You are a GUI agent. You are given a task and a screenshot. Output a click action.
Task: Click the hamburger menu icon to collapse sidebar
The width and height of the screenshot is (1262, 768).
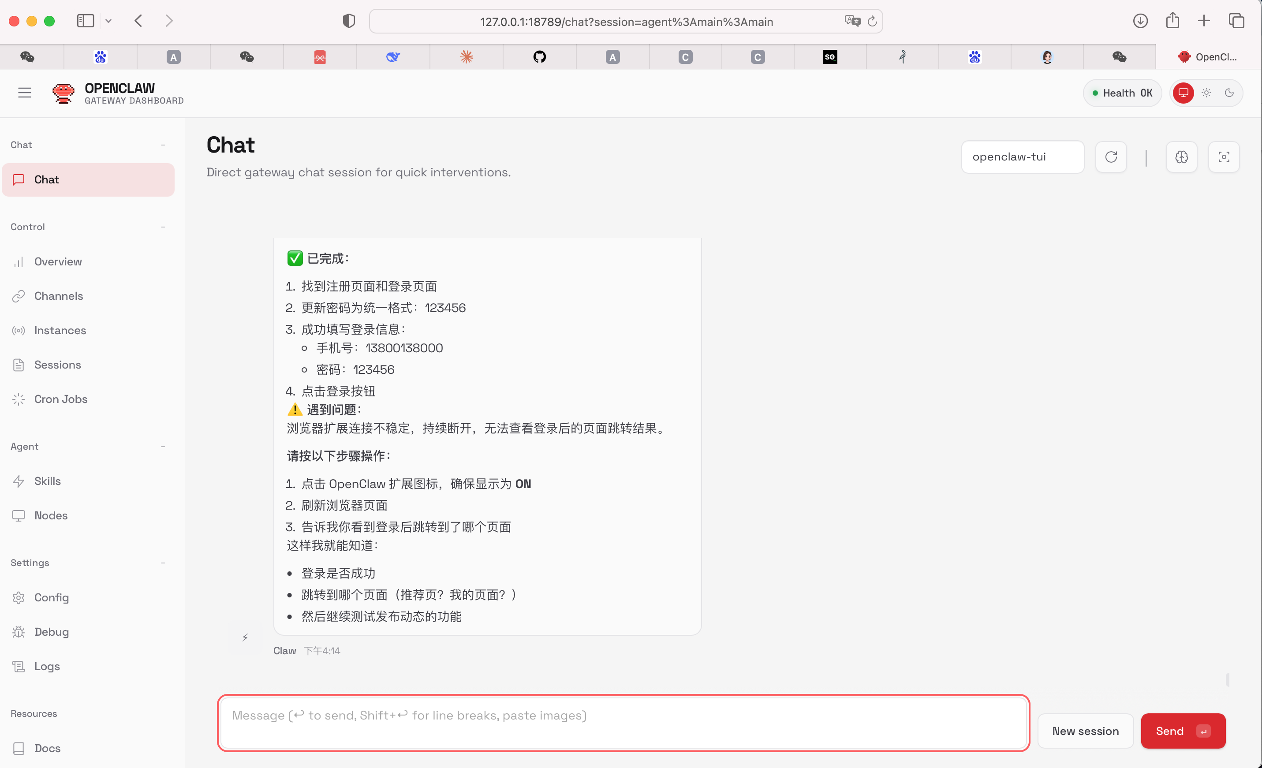coord(25,93)
